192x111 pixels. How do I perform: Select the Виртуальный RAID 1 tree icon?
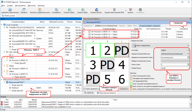point(7,82)
